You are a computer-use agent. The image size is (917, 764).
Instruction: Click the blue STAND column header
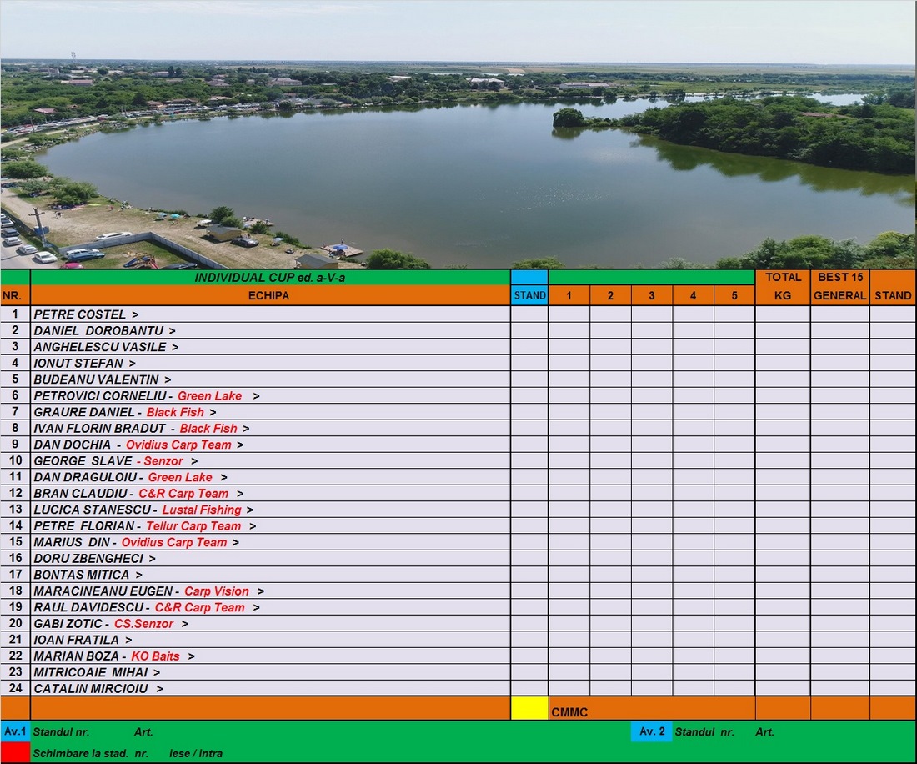529,295
